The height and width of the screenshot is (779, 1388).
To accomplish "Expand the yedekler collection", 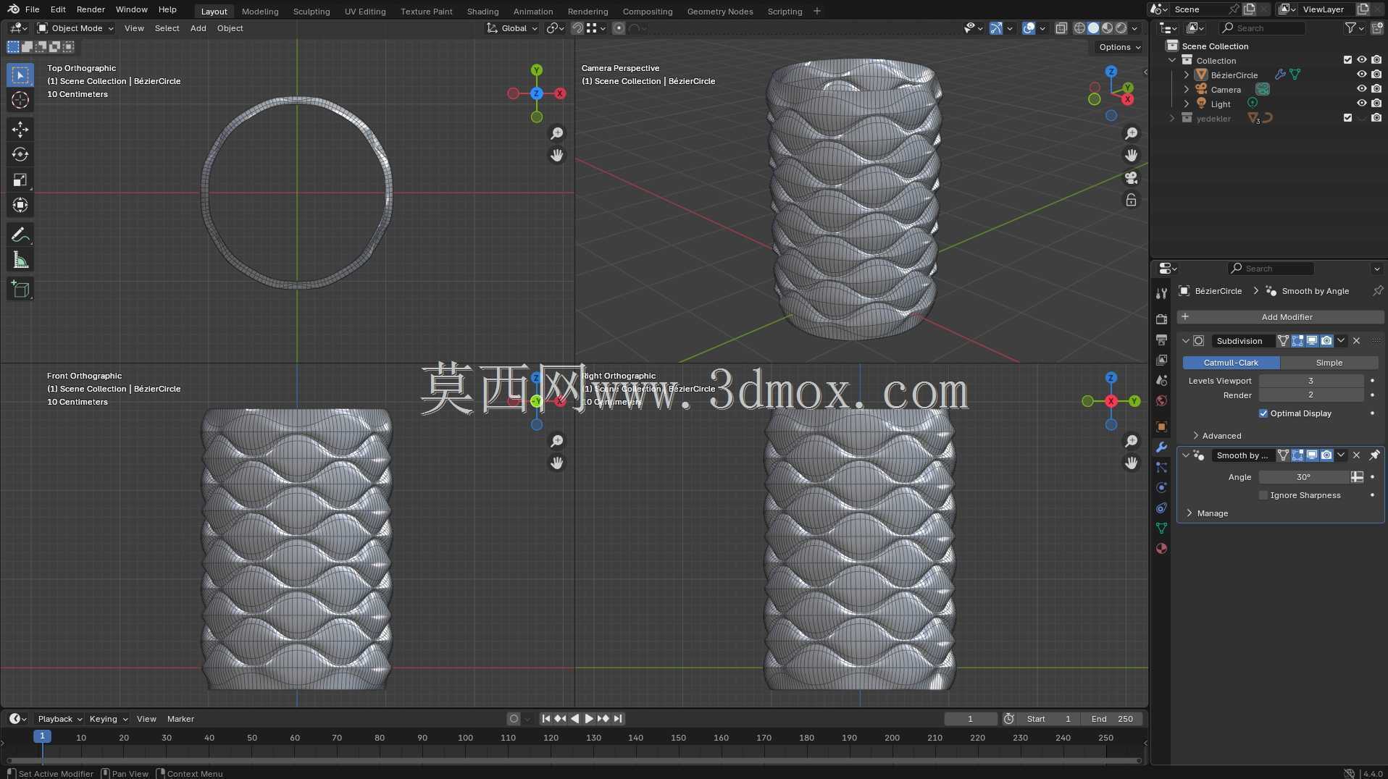I will (x=1172, y=118).
